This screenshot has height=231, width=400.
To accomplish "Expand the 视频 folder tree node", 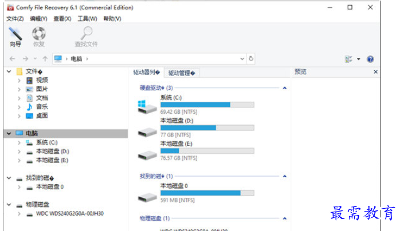I will pyautogui.click(x=19, y=81).
